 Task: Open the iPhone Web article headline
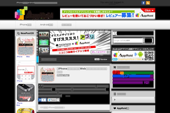(x=82, y=70)
